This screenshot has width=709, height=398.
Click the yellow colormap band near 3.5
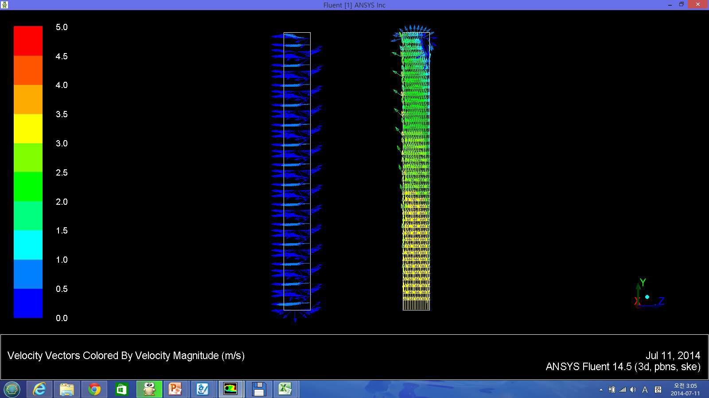(x=28, y=128)
